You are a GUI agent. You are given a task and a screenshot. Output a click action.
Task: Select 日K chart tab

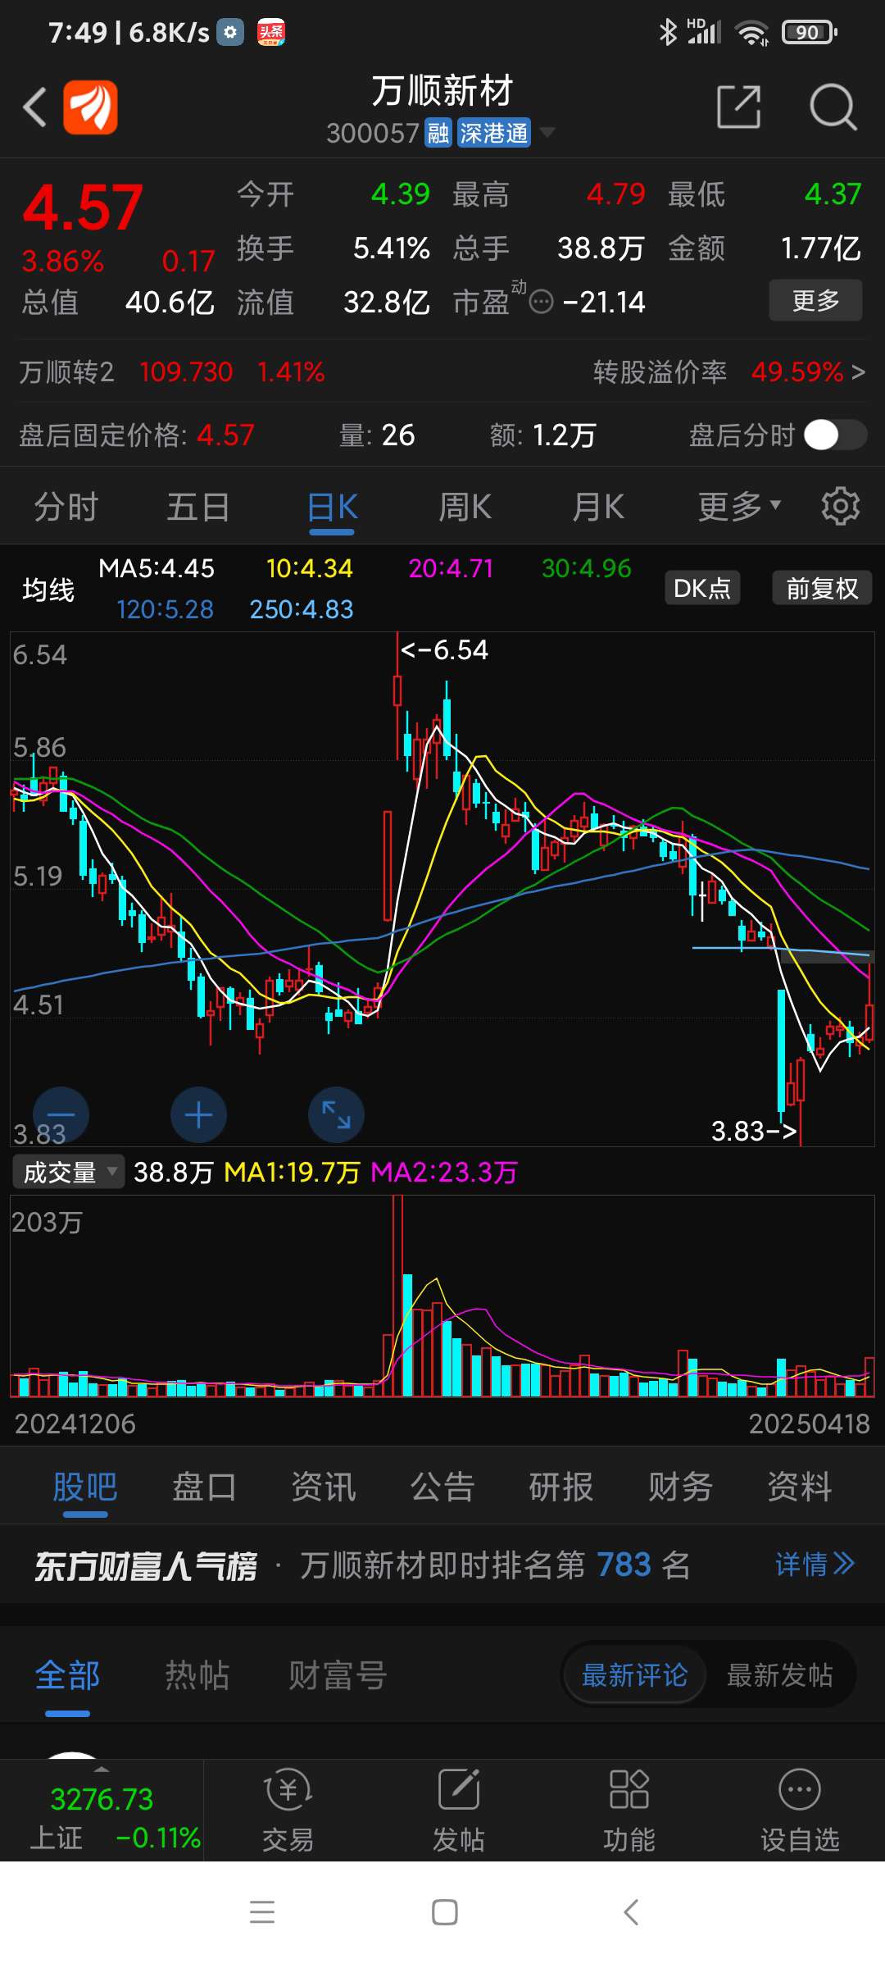coord(332,507)
